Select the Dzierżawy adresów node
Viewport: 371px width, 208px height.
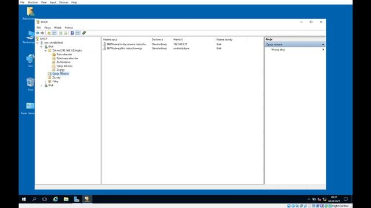(x=67, y=58)
